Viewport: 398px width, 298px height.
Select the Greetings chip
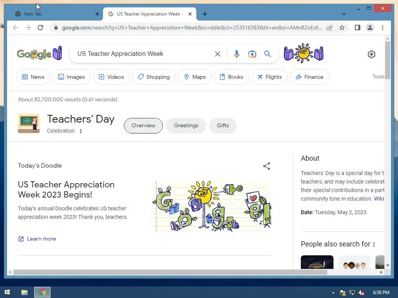tap(186, 125)
